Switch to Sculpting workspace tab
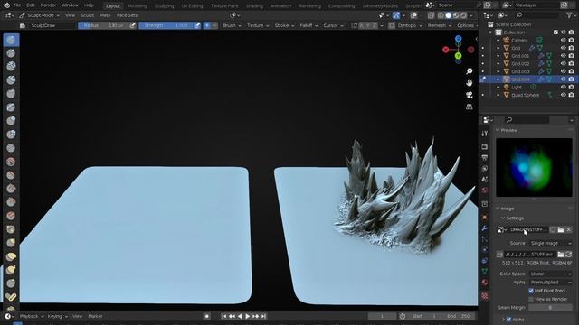This screenshot has width=579, height=325. (x=164, y=6)
